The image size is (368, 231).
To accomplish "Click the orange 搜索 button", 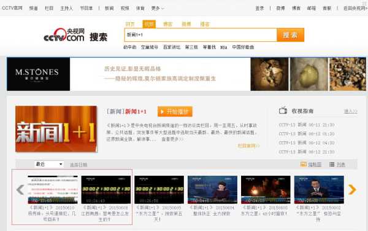I will 290,35.
